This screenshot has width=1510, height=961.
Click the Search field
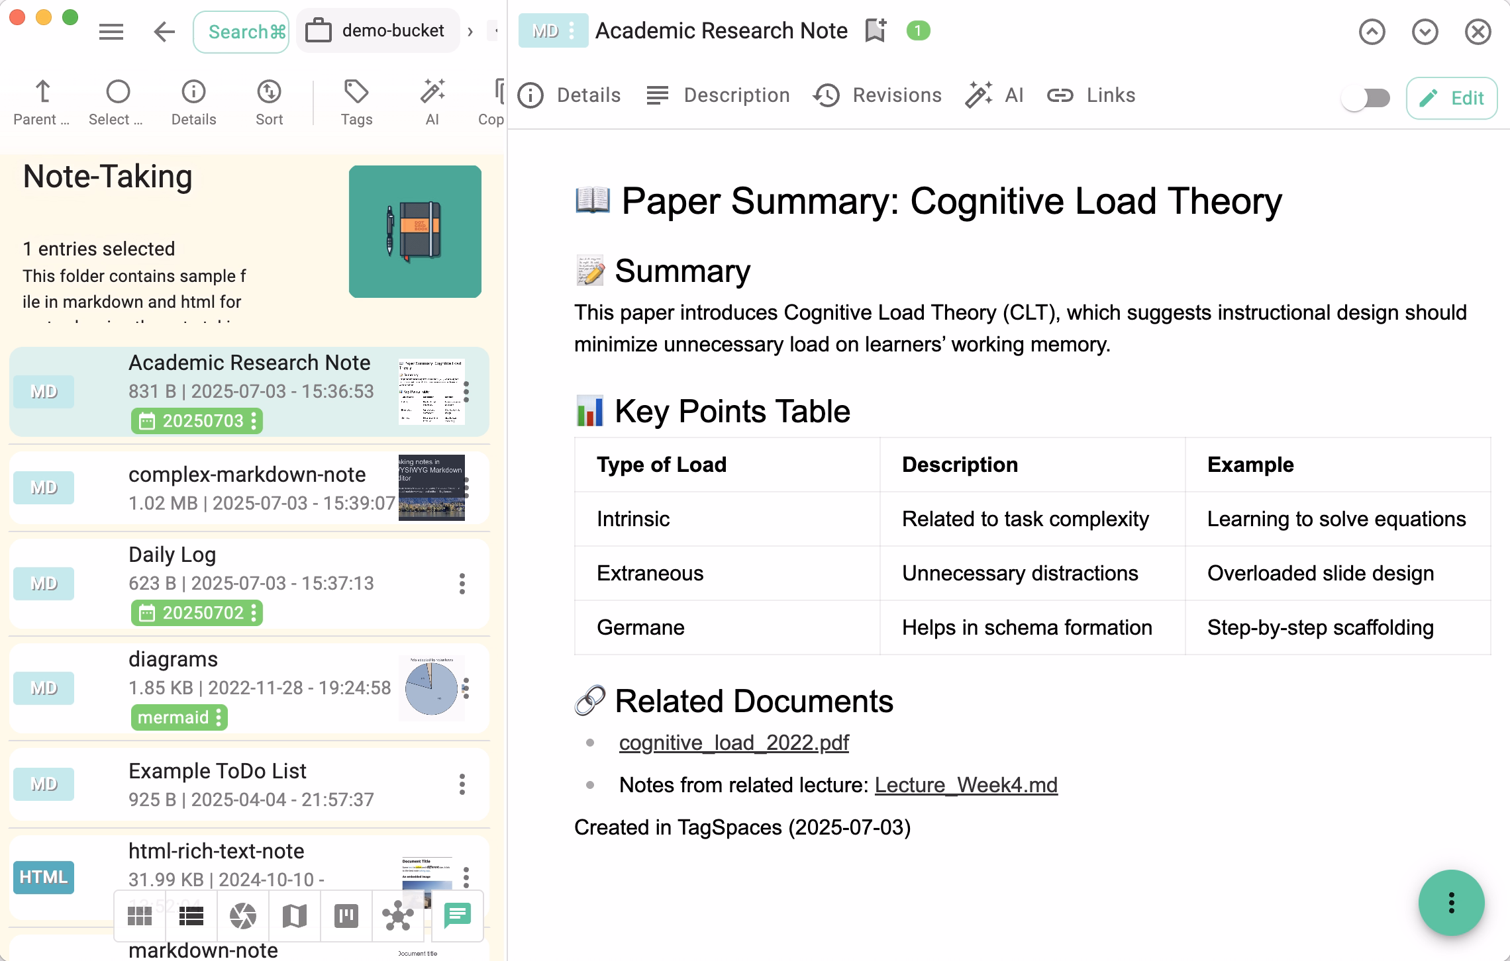[241, 31]
